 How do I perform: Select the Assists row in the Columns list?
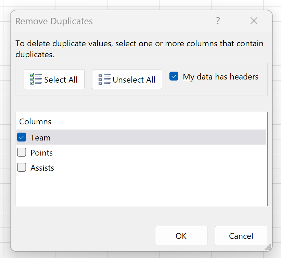point(42,168)
